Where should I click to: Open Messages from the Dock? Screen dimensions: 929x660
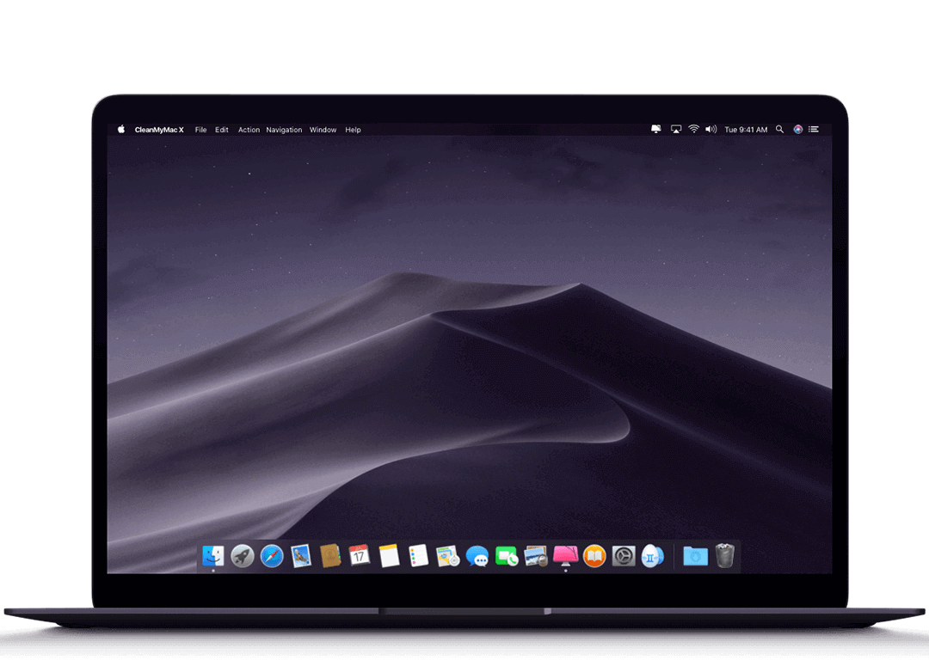pos(477,556)
